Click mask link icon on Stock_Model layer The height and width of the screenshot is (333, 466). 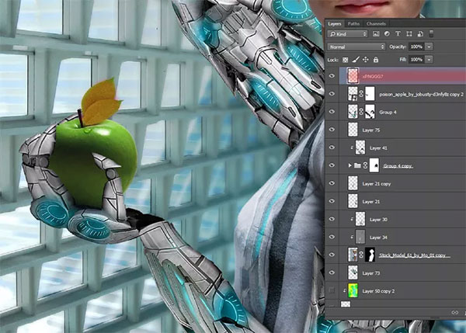[361, 255]
